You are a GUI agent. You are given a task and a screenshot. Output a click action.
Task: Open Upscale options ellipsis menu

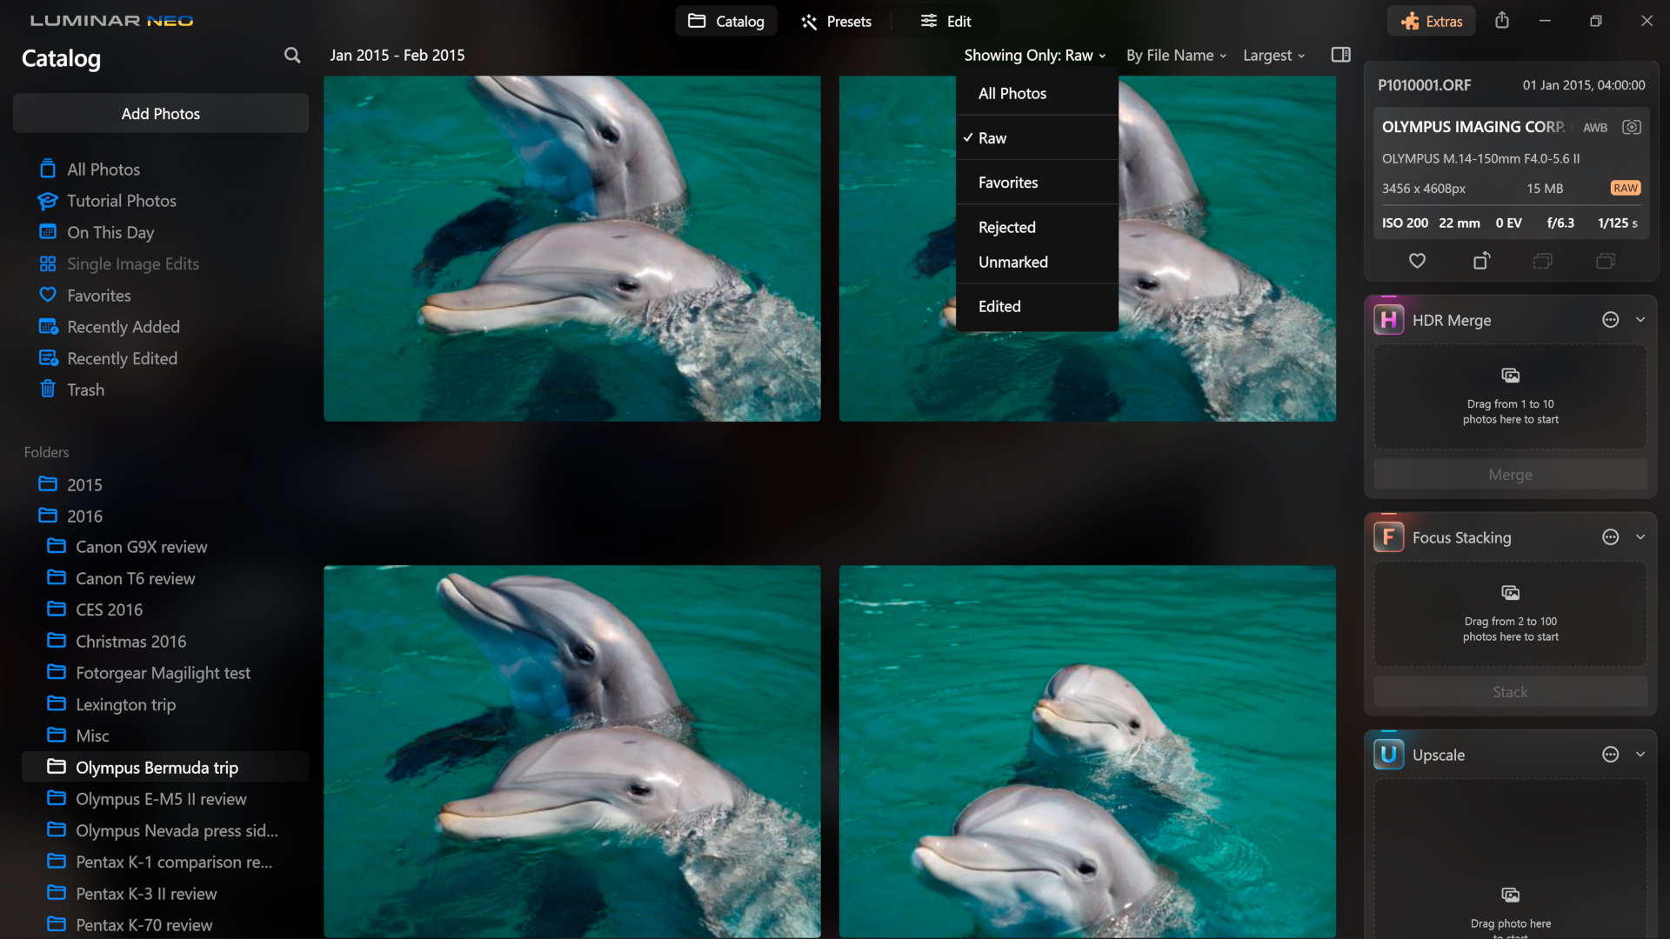[x=1610, y=755]
